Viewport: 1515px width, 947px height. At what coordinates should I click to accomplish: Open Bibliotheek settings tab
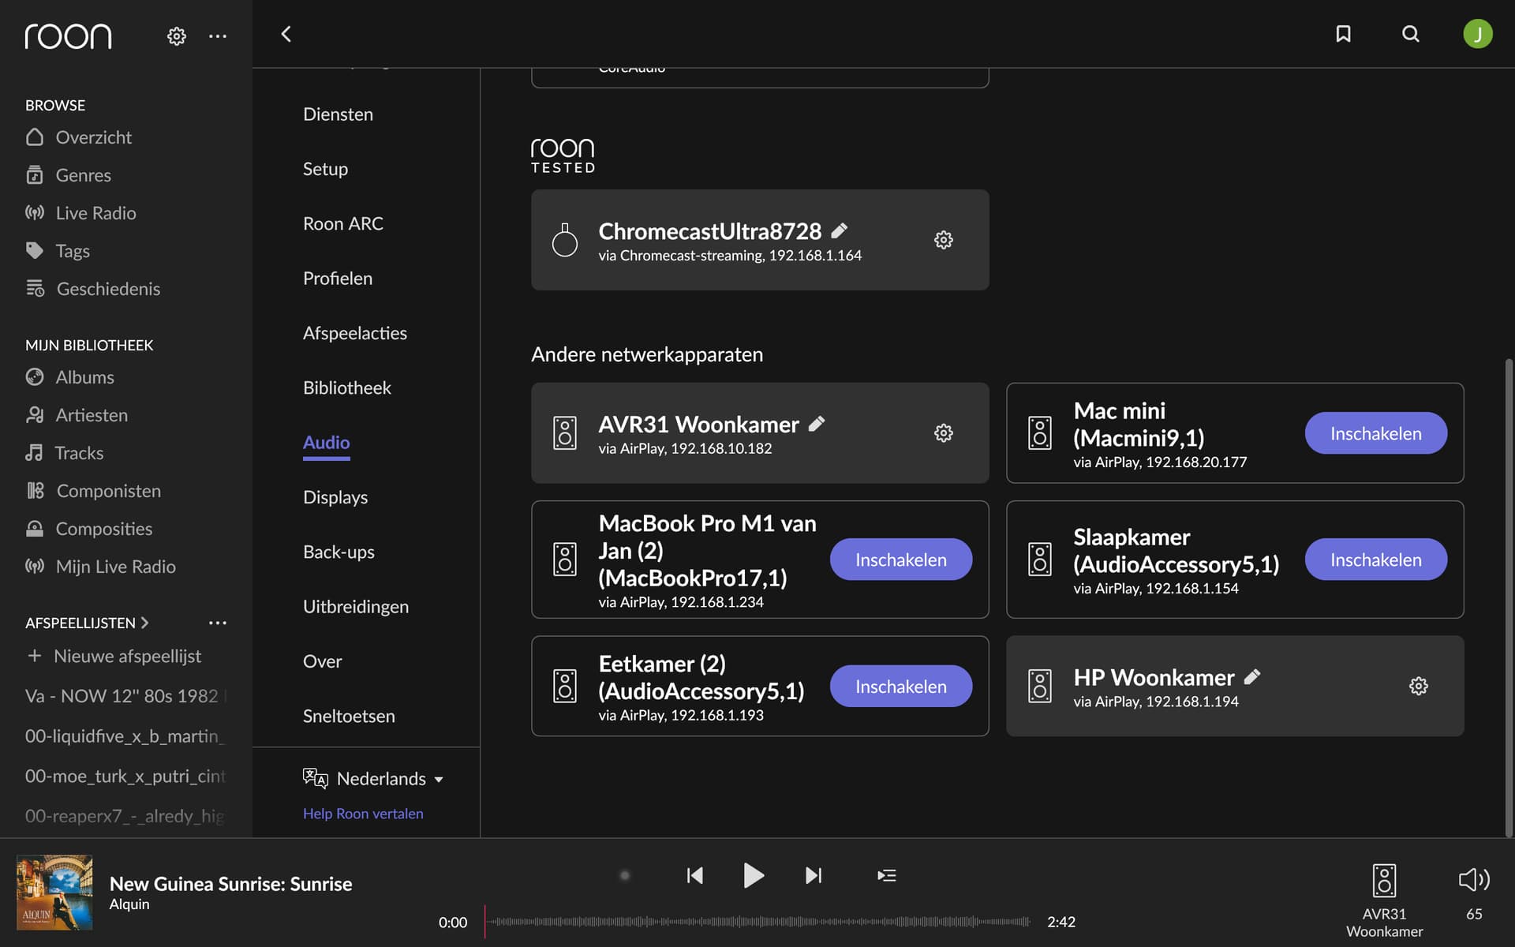pos(347,388)
